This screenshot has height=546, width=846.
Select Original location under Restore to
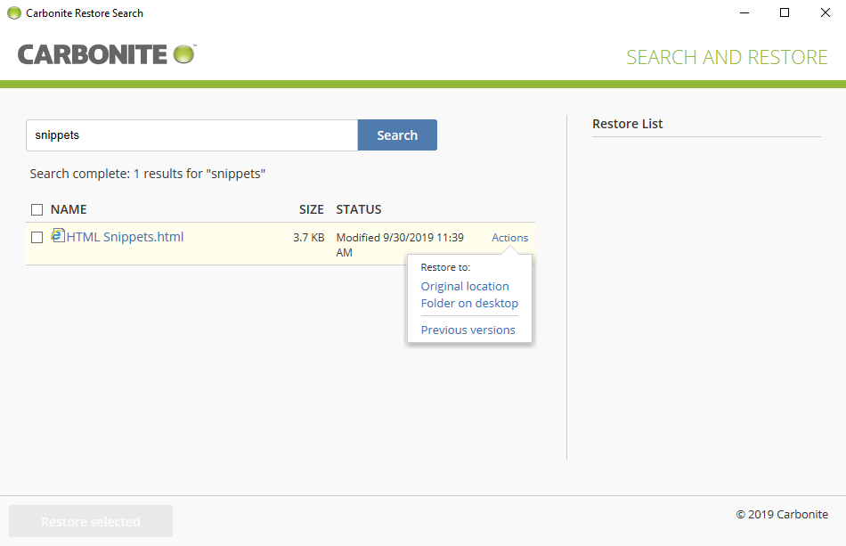[465, 286]
